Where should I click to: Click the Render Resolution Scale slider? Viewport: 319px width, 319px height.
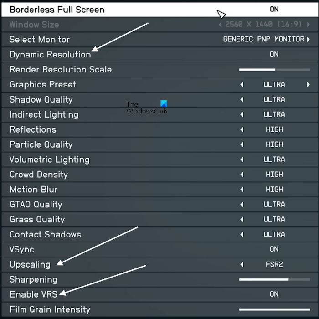point(274,70)
